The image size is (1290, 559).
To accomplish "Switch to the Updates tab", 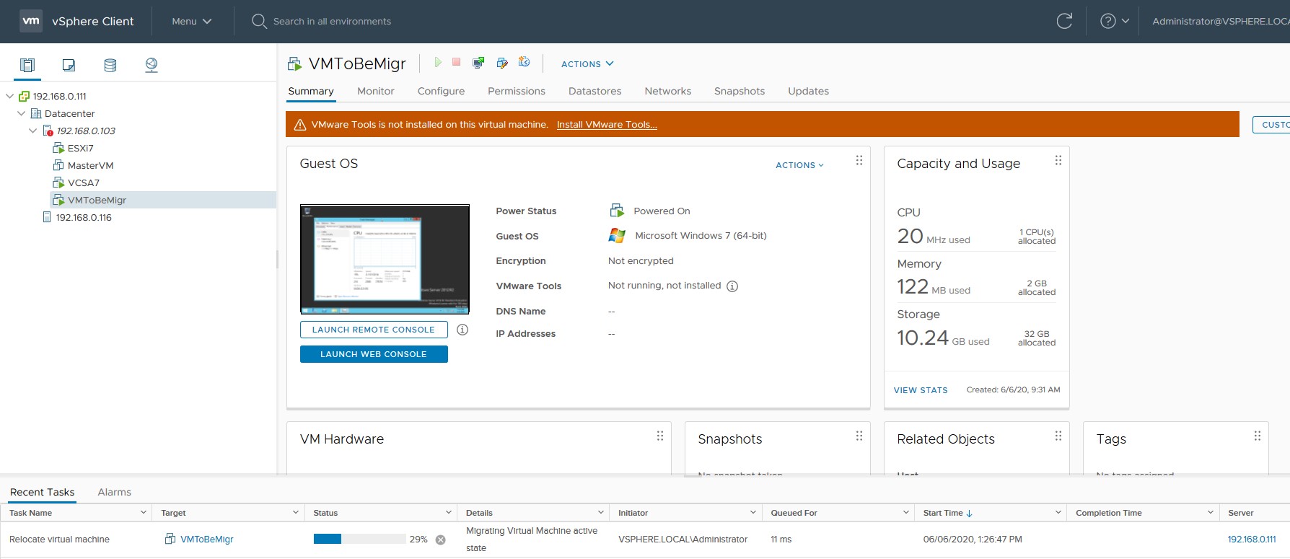I will [x=809, y=91].
